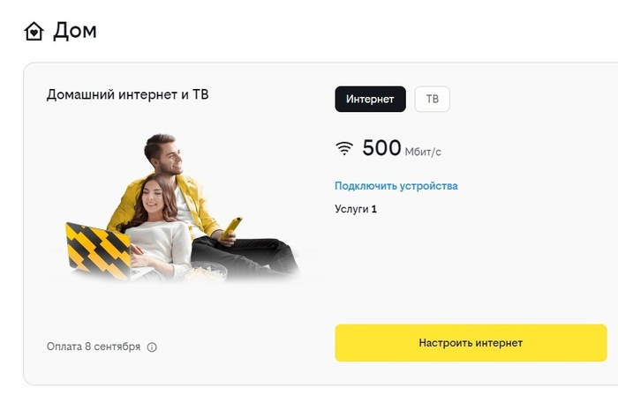The height and width of the screenshot is (395, 618).
Task: Click the yellow phone in the man's hand
Action: click(x=230, y=227)
